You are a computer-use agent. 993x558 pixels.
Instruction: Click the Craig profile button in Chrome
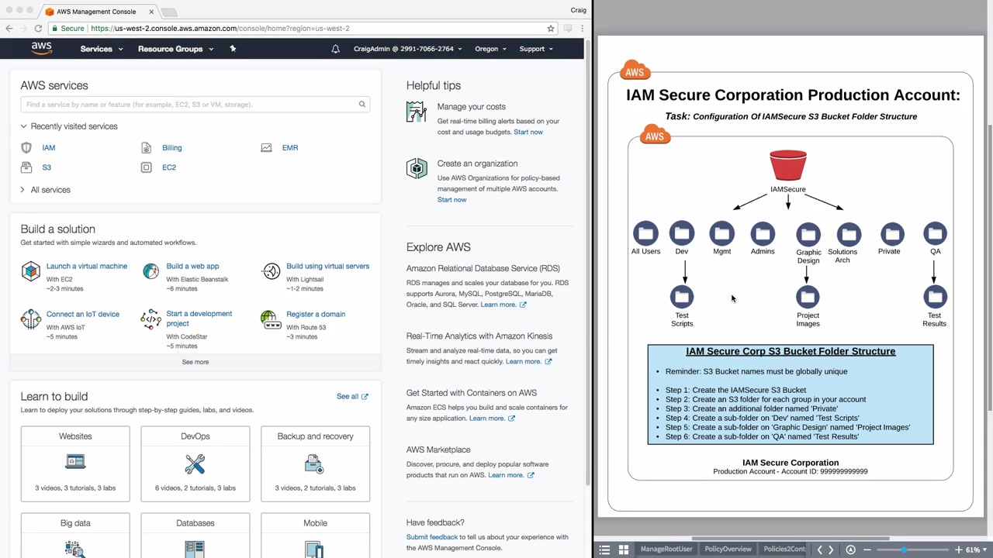click(x=578, y=10)
